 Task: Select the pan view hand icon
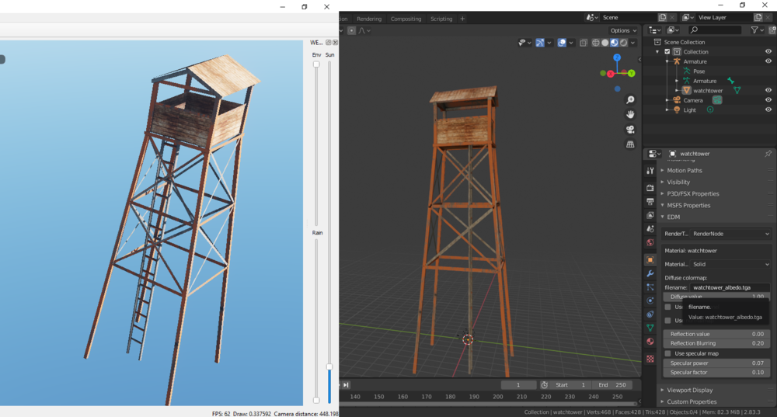[x=630, y=115]
